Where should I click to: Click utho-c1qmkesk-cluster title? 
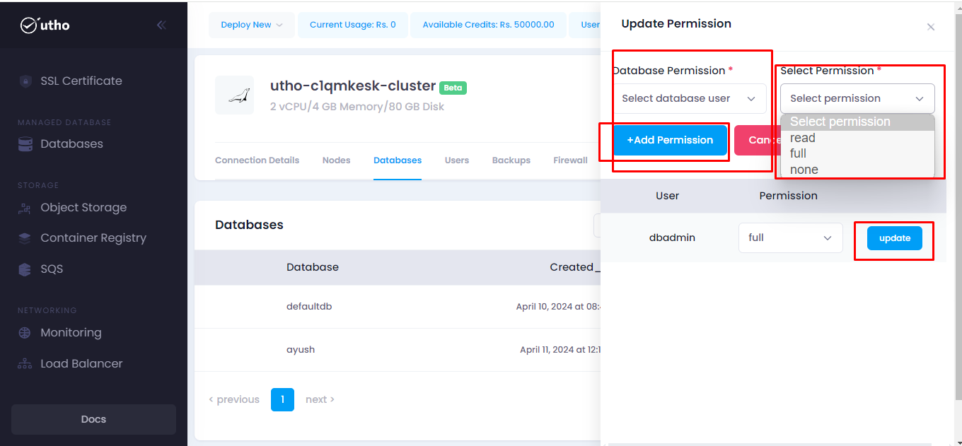tap(353, 86)
